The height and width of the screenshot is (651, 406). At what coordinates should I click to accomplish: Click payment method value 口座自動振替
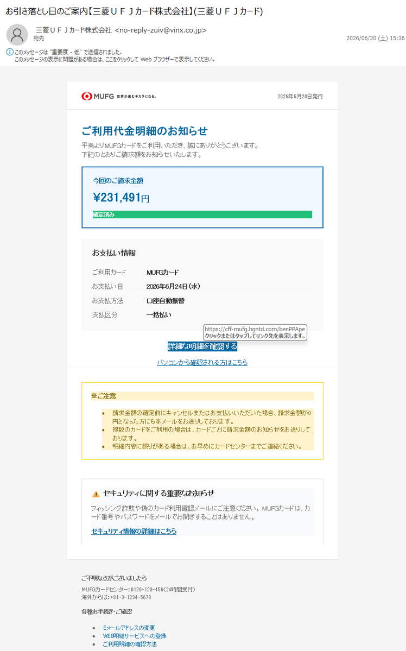(x=165, y=301)
